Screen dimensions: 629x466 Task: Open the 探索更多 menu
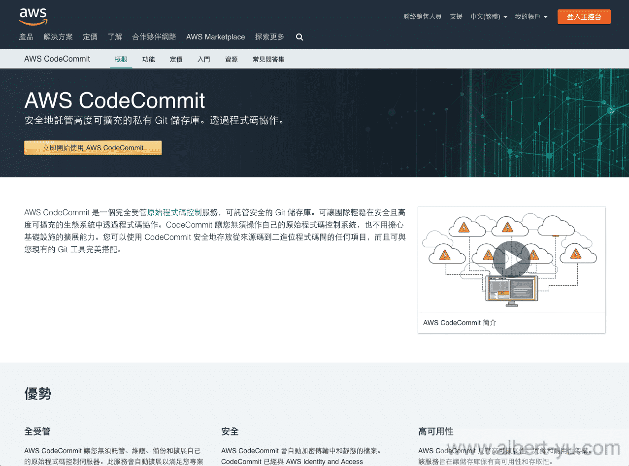tap(269, 37)
